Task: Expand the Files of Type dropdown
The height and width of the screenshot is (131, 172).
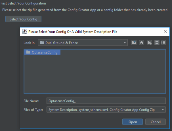Action: [163, 110]
